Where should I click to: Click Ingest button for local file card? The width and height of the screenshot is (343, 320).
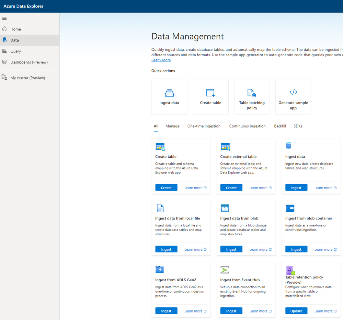pyautogui.click(x=166, y=249)
